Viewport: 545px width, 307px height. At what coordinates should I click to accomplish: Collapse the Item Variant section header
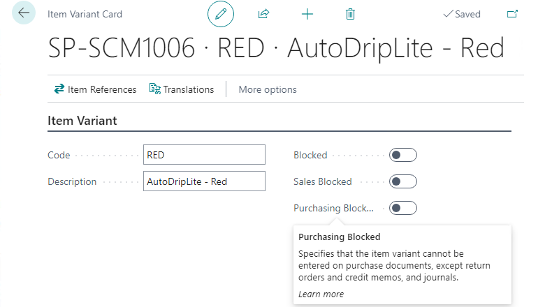[x=82, y=121]
